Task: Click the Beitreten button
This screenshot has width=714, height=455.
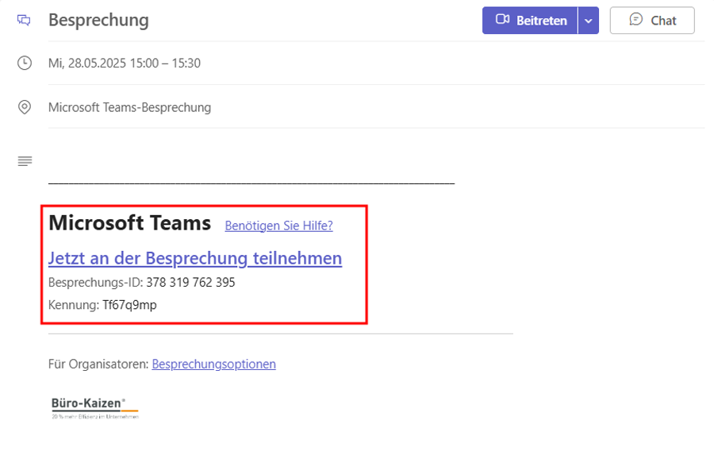Action: (x=530, y=21)
